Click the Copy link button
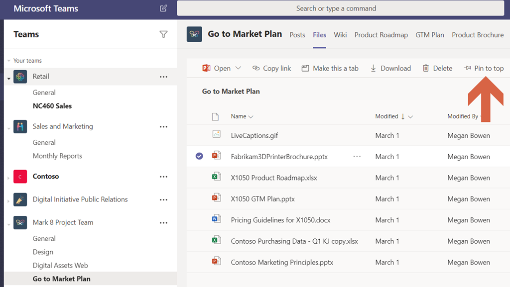 pyautogui.click(x=271, y=68)
